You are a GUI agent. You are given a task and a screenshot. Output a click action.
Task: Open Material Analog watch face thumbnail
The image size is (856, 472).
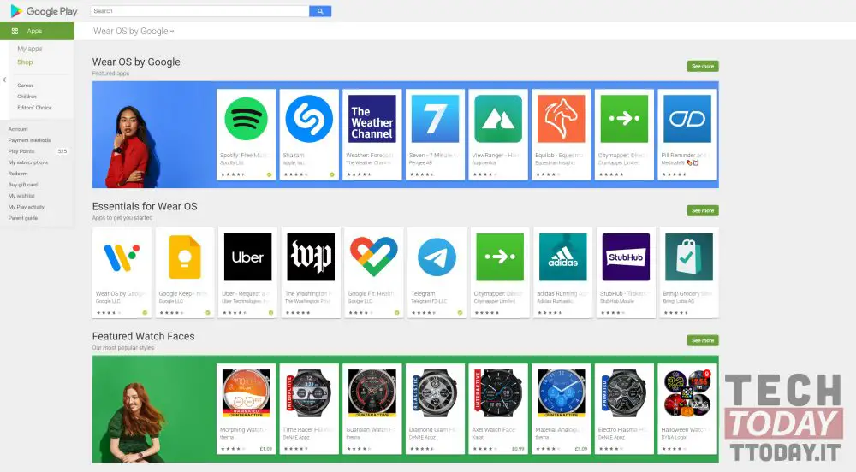pyautogui.click(x=562, y=393)
